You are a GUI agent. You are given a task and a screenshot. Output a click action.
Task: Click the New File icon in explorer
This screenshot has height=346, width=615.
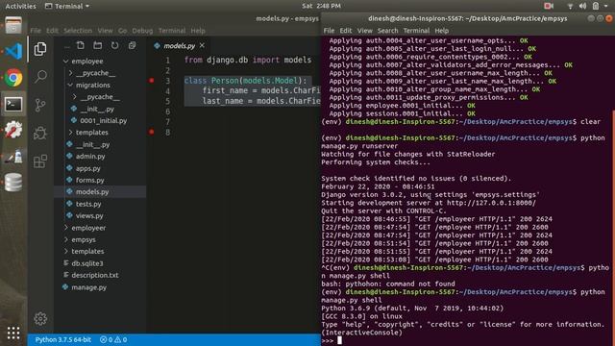pyautogui.click(x=81, y=45)
